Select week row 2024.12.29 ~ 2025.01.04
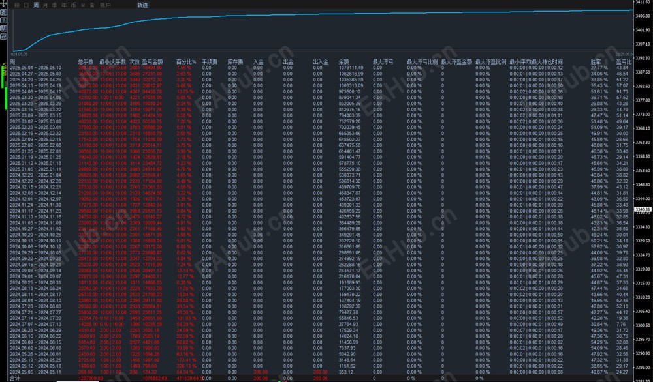Viewport: 653px width, 382px height. (321, 175)
